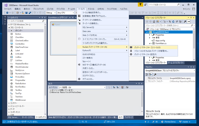Click the Navigate Backward blue arrow icon
199x126 pixels.
tap(7, 13)
